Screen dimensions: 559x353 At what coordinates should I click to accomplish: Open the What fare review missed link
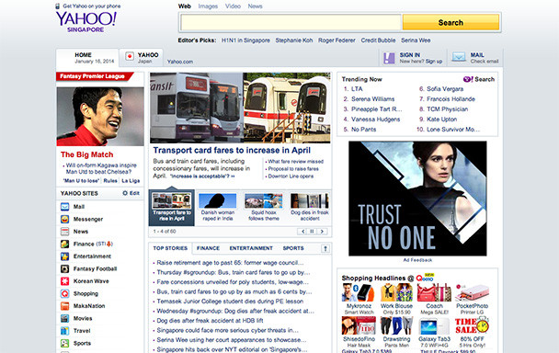295,162
